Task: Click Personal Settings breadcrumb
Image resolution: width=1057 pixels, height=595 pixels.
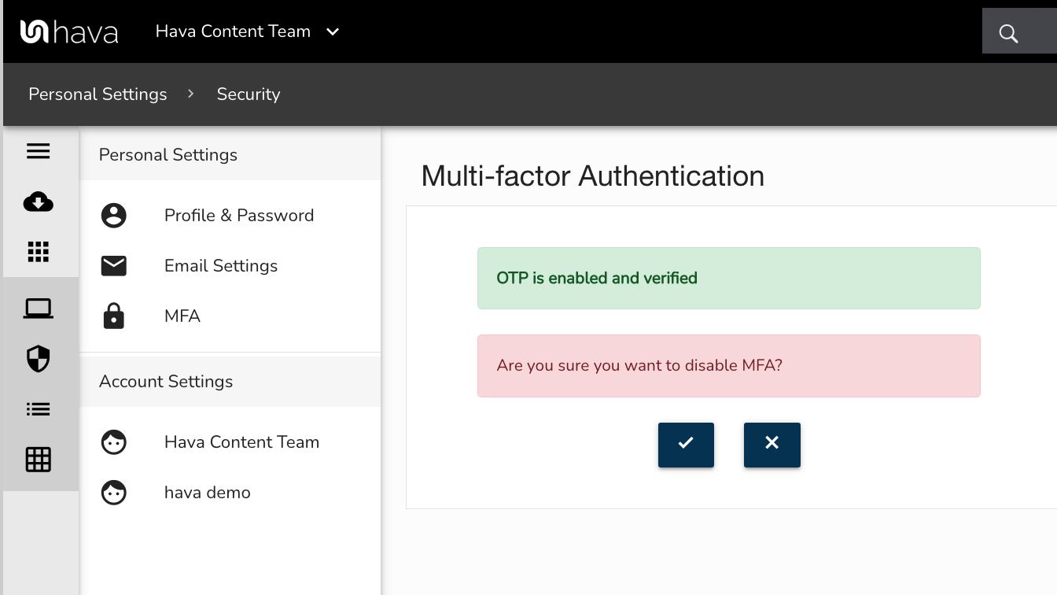Action: coord(98,94)
